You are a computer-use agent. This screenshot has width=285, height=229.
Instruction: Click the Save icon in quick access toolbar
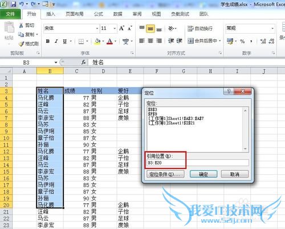(13, 4)
